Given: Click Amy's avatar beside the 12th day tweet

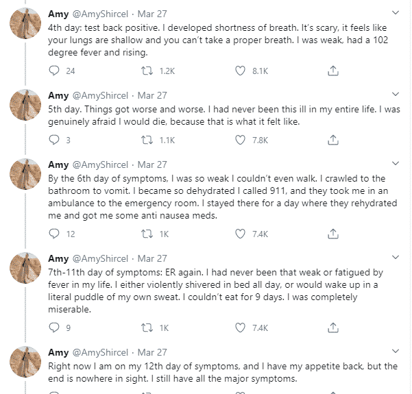Looking at the screenshot, I should (x=26, y=364).
